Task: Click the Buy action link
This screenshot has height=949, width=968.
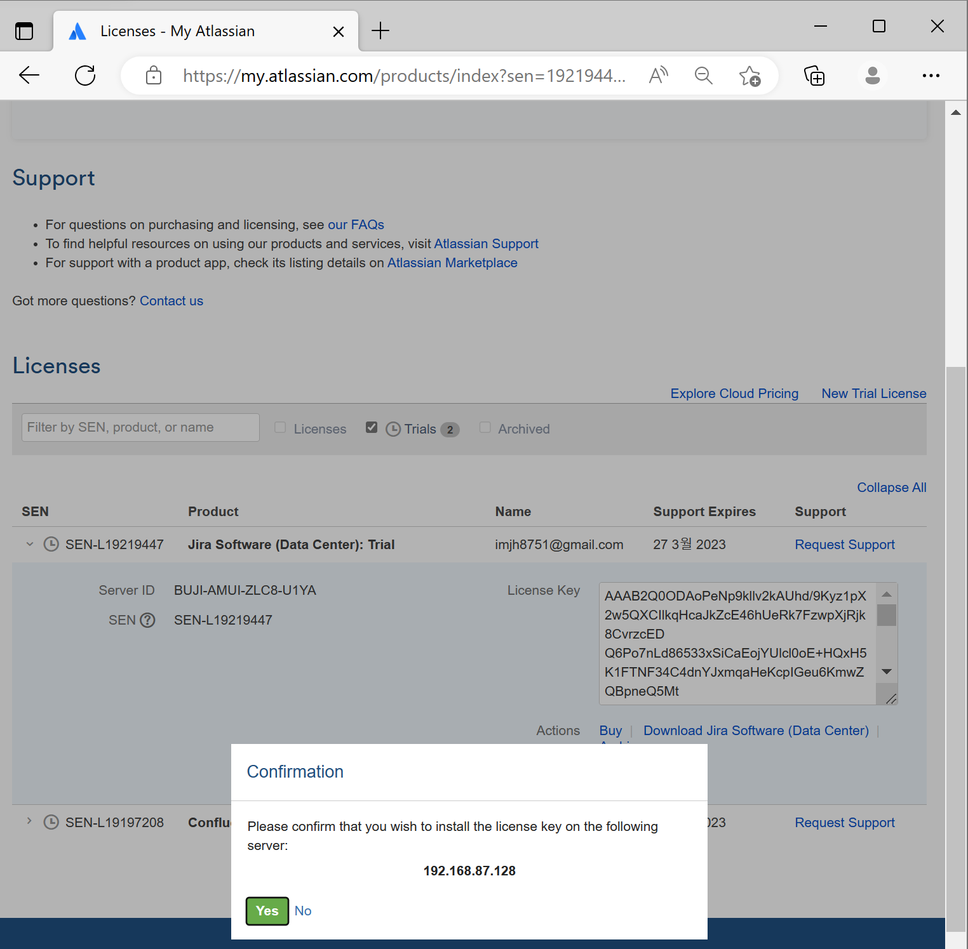Action: [x=610, y=731]
